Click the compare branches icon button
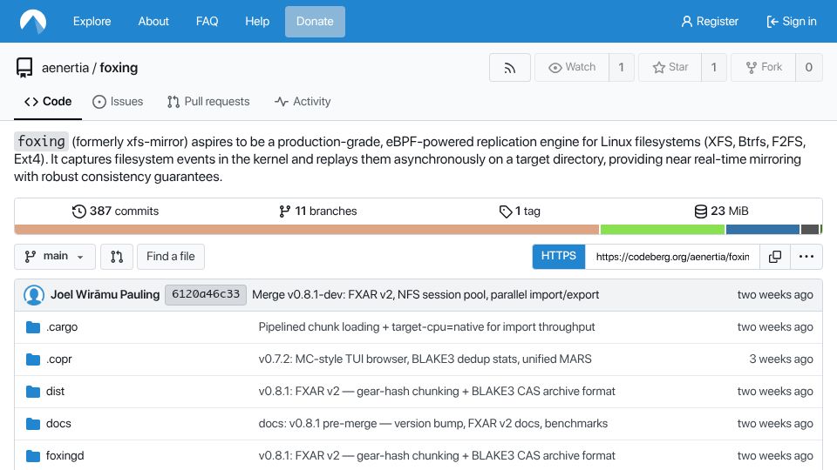This screenshot has height=470, width=837. pyautogui.click(x=117, y=257)
